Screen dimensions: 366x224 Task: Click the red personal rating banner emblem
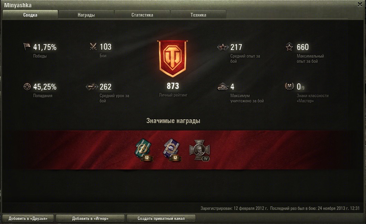coord(173,59)
